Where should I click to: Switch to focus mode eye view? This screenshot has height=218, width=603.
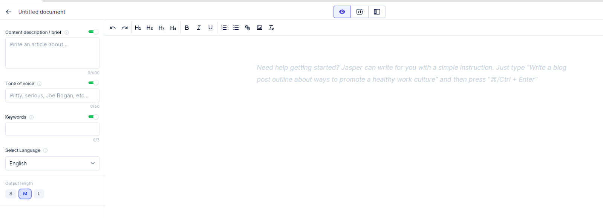342,12
